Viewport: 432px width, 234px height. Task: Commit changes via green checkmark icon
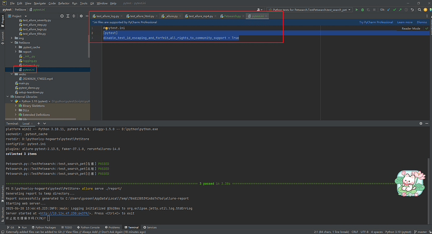pyautogui.click(x=394, y=10)
